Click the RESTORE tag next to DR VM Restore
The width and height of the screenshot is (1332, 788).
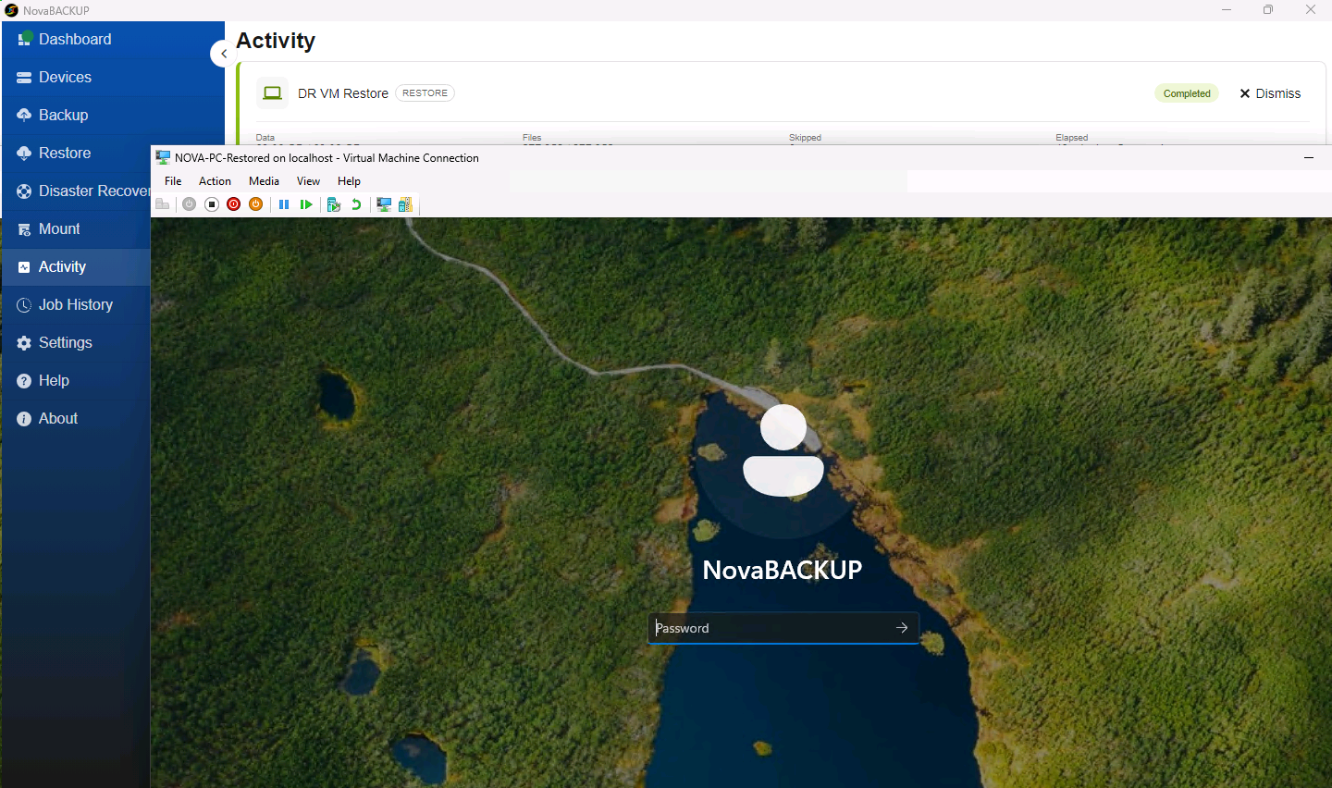pos(425,92)
